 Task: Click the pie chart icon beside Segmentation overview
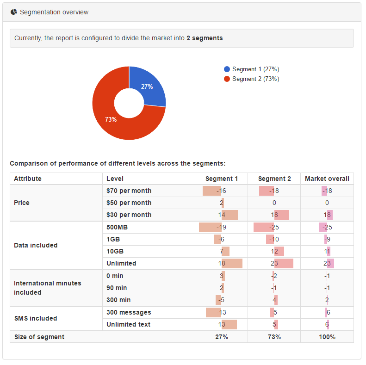[14, 12]
